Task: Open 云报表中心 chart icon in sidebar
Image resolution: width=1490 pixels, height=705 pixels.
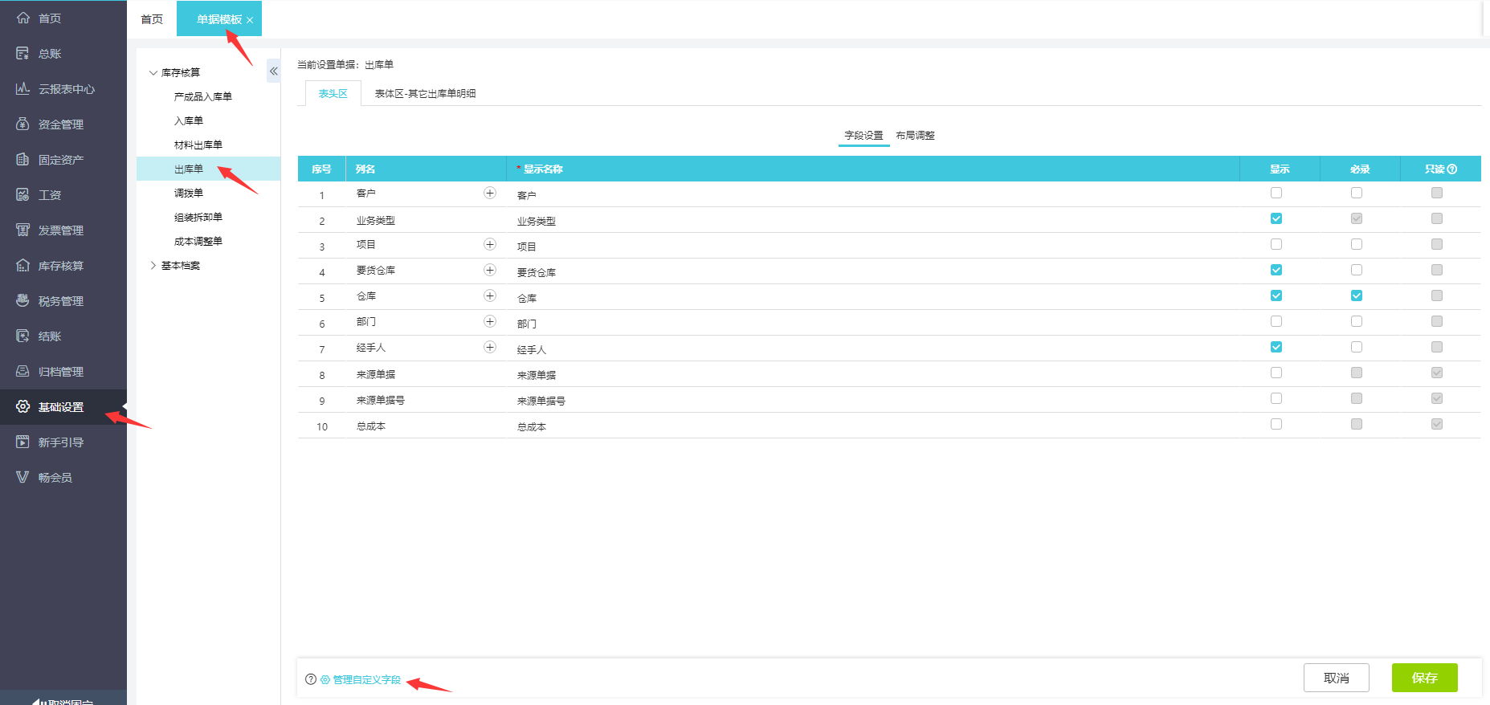Action: [x=22, y=89]
